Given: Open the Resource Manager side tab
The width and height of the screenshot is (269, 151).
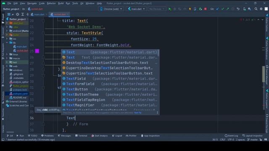Looking at the screenshot, I should click(x=3, y=75).
